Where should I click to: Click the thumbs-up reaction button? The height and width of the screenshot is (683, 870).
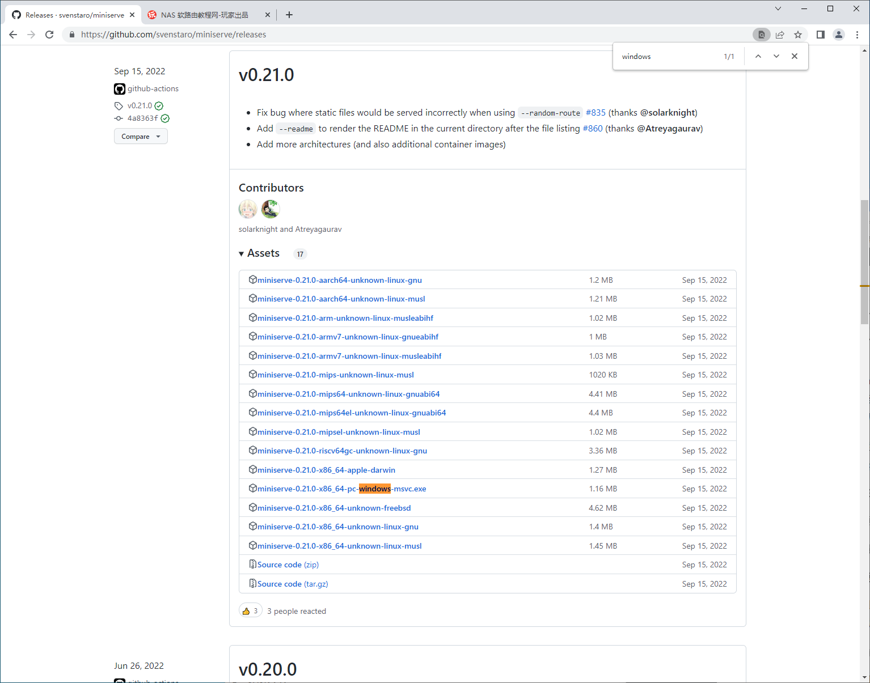point(250,611)
